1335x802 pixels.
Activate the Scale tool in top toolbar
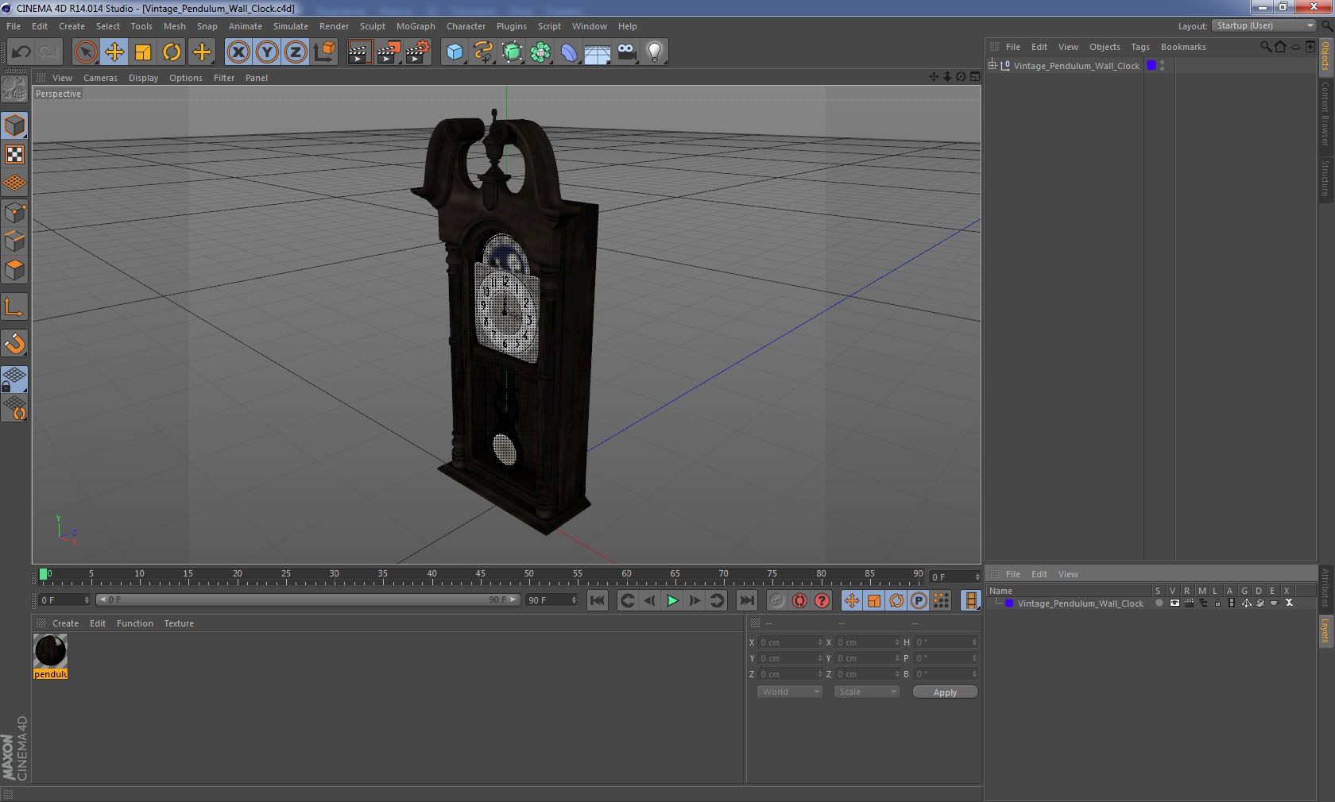click(143, 52)
